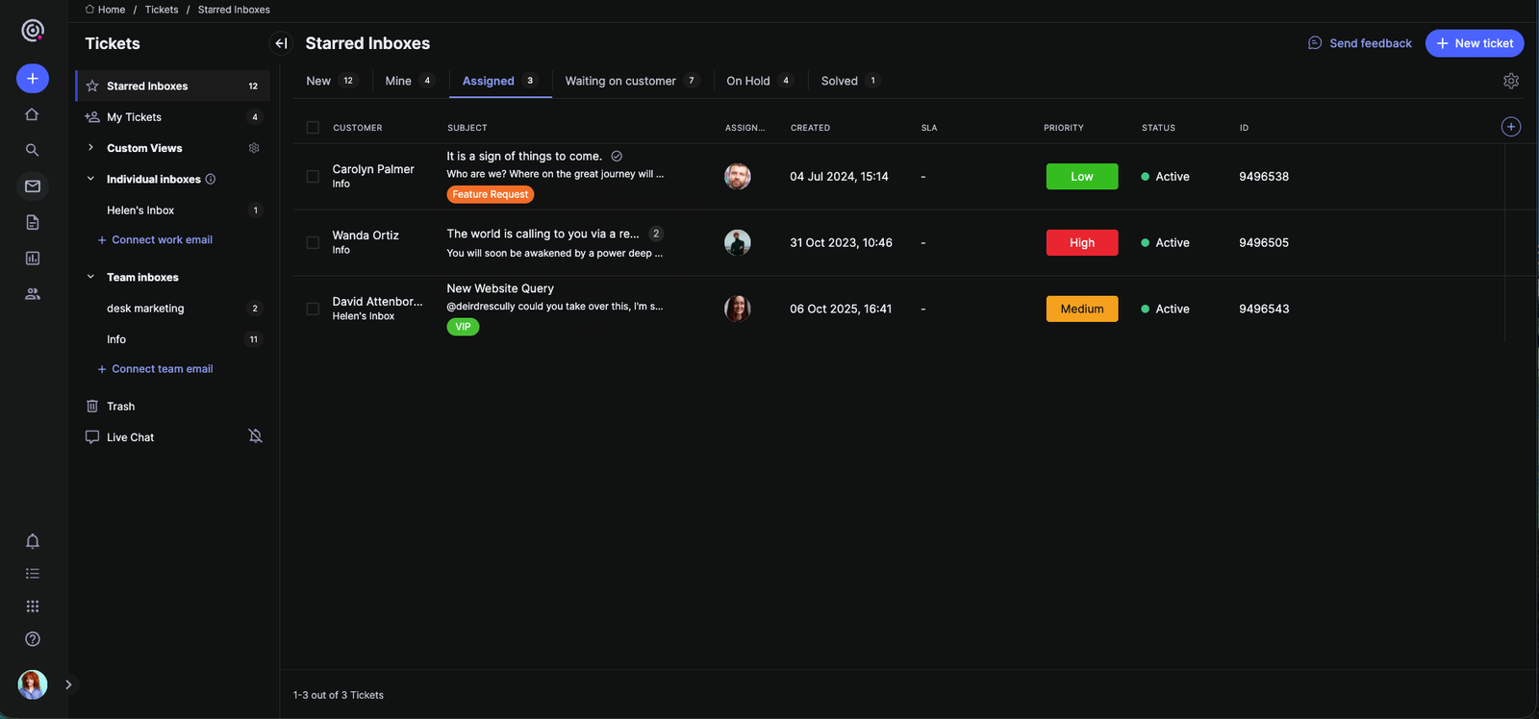Click the red High priority badge
This screenshot has width=1539, height=719.
coord(1082,243)
